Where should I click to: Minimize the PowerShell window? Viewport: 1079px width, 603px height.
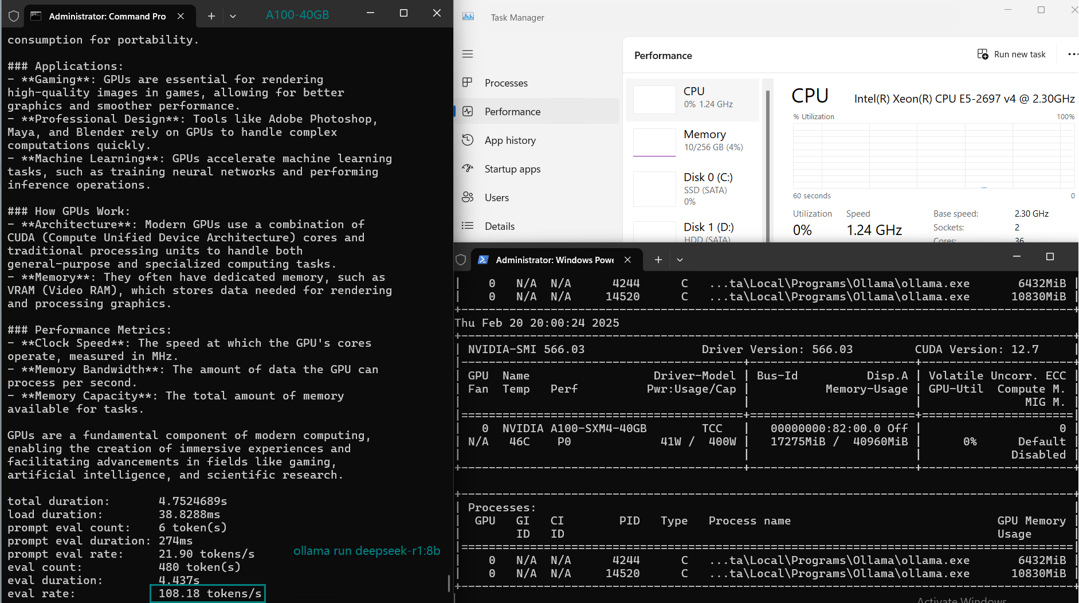coord(1017,257)
